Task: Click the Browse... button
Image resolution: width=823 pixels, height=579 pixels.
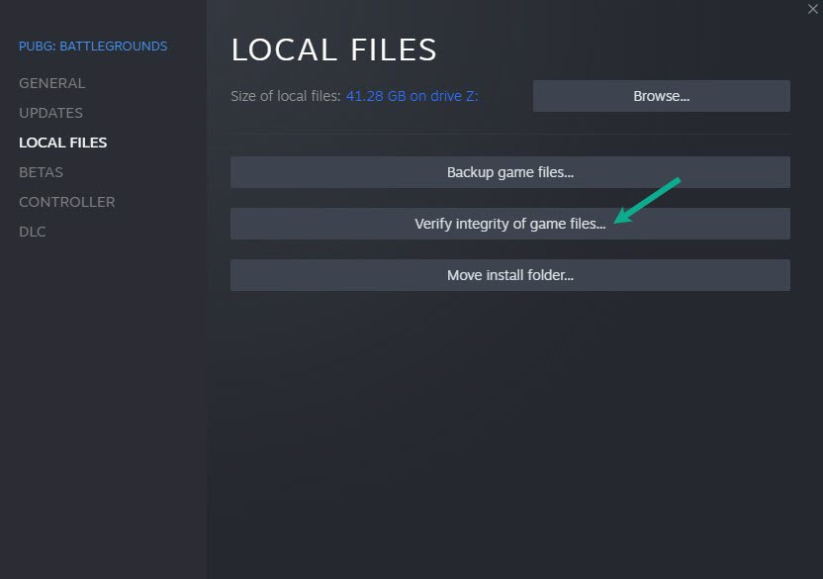Action: (x=662, y=96)
